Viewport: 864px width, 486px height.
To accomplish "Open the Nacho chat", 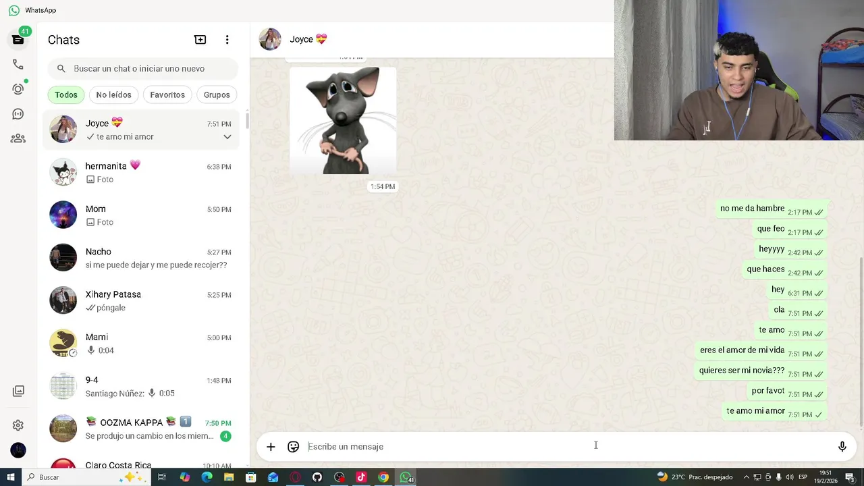I will [x=141, y=258].
